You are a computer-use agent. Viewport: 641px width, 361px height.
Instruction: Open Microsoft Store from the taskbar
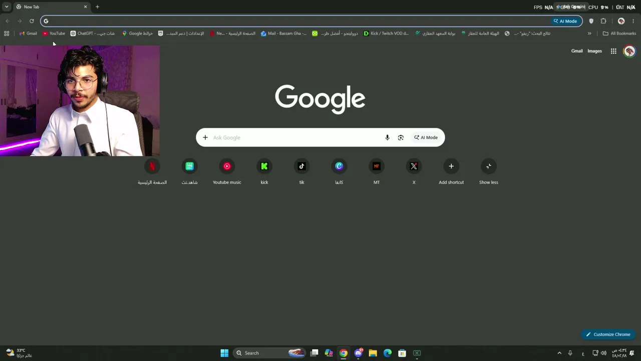402,353
